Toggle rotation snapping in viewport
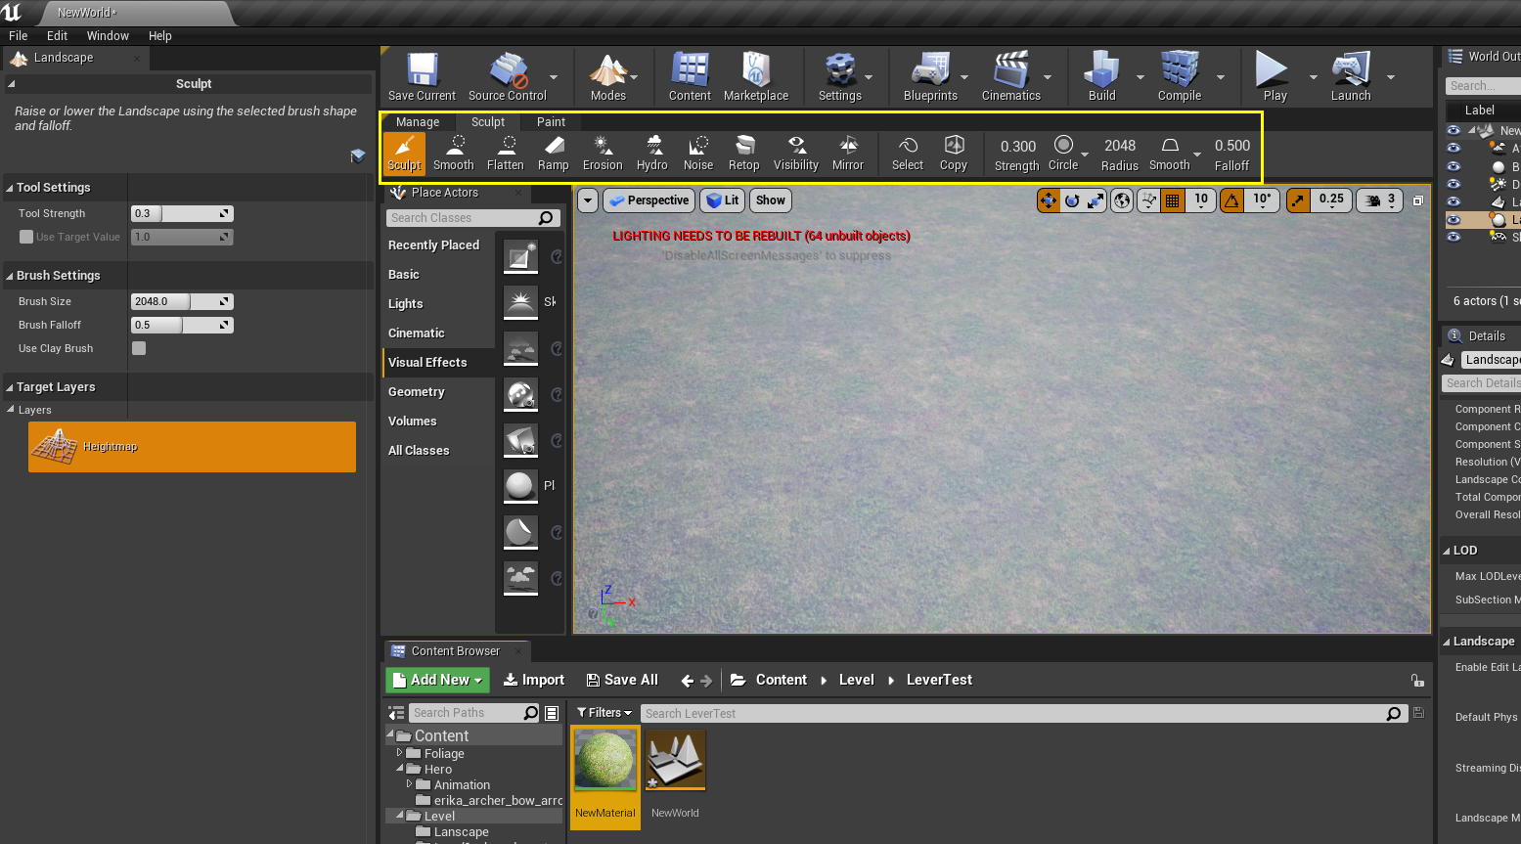This screenshot has height=844, width=1521. coord(1231,200)
